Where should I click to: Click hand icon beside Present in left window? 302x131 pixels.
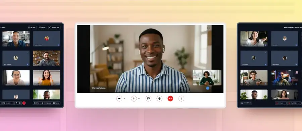coord(16,103)
